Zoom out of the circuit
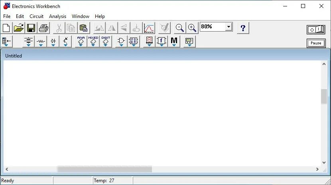 [179, 28]
